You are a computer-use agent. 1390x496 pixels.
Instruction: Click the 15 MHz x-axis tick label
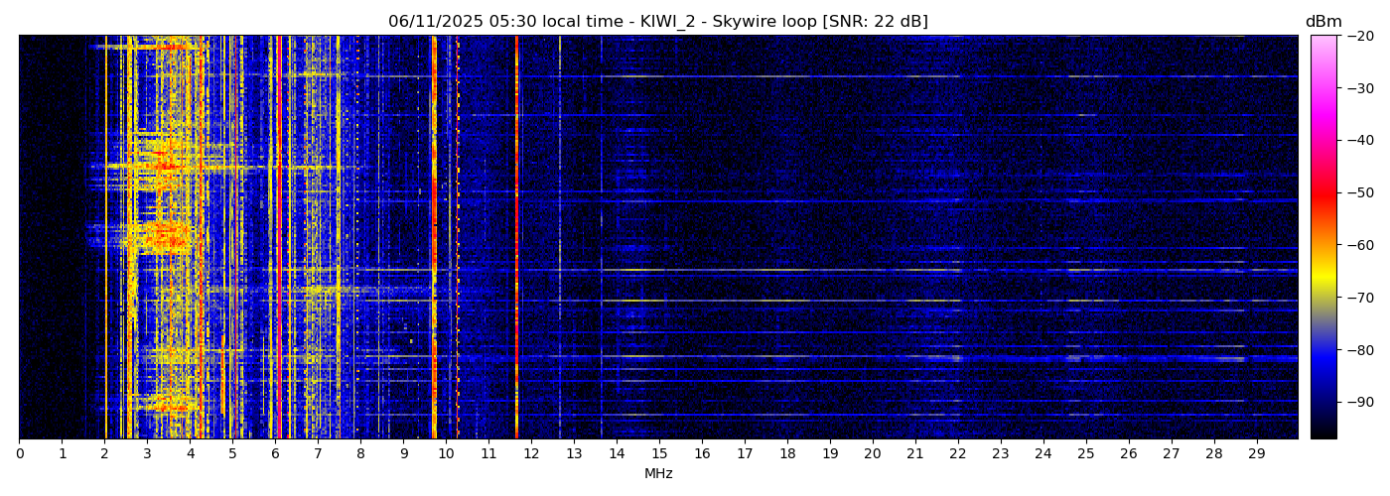pyautogui.click(x=659, y=453)
